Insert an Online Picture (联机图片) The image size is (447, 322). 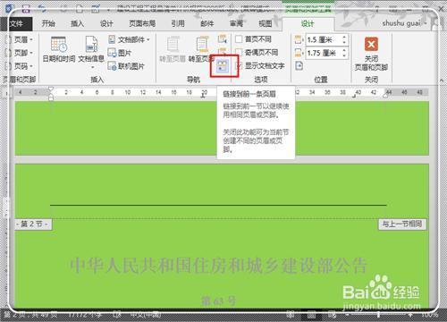[126, 66]
